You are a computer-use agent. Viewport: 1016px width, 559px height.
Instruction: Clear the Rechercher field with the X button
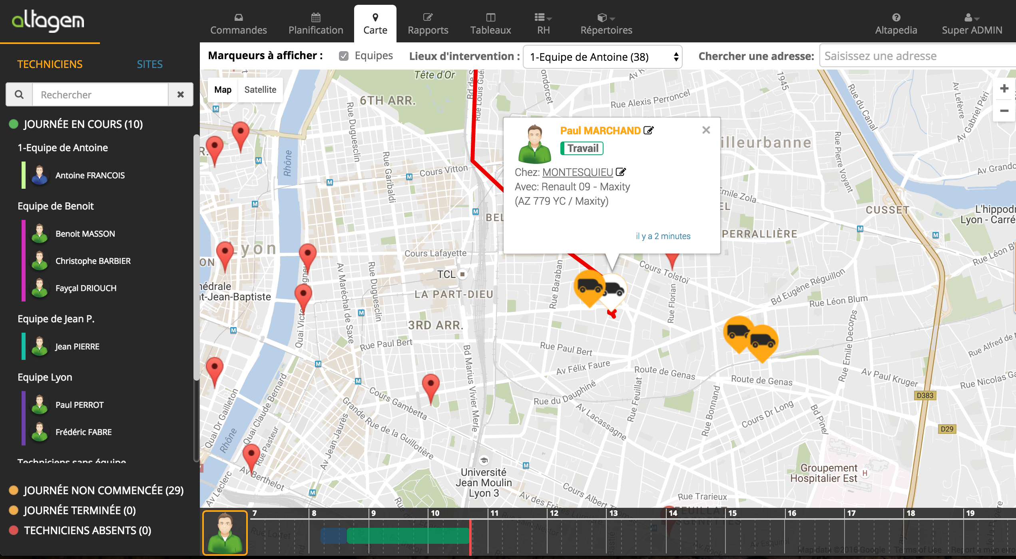coord(181,95)
